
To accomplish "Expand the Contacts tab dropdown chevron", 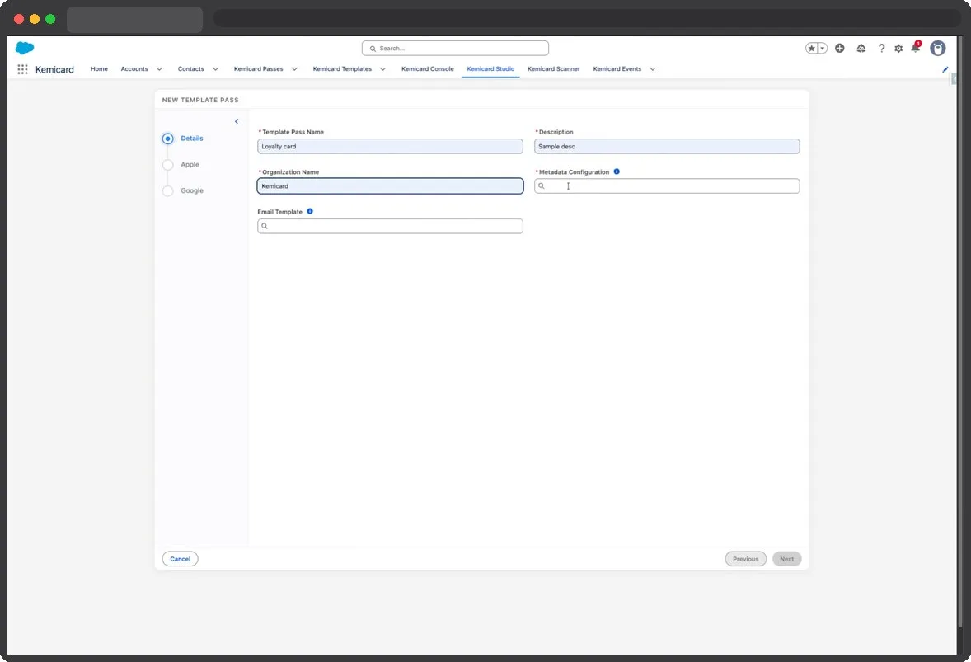I will click(215, 69).
